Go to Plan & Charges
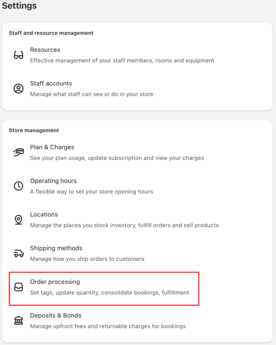 [x=52, y=147]
